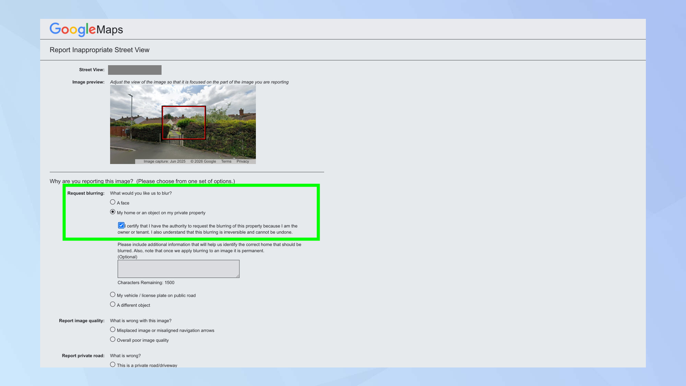The width and height of the screenshot is (686, 386).
Task: Click "Image capture: Jun 2025" label
Action: [x=164, y=161]
